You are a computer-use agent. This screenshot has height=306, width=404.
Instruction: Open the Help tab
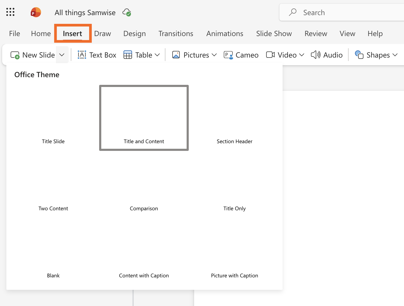(x=375, y=34)
